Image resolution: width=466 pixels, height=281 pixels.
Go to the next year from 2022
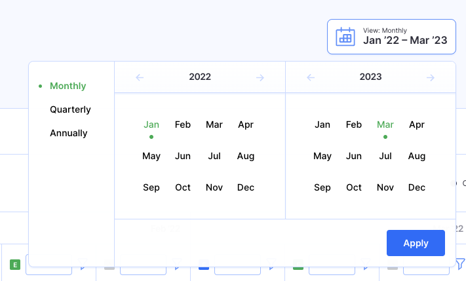pos(260,77)
